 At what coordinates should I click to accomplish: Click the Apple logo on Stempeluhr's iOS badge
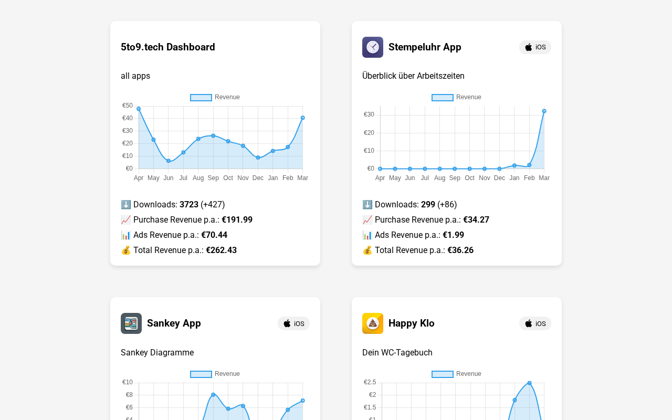click(x=529, y=47)
